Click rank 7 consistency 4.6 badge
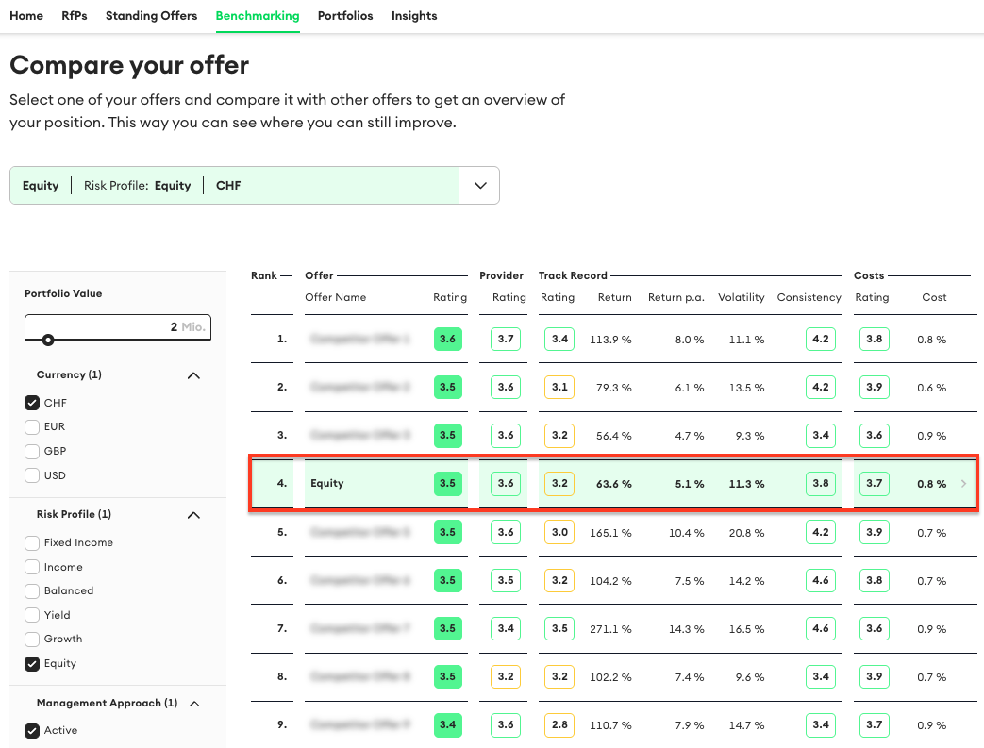The image size is (984, 748). coord(820,628)
